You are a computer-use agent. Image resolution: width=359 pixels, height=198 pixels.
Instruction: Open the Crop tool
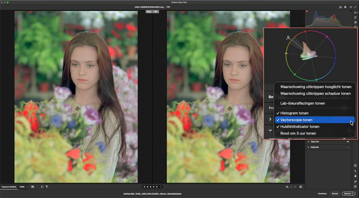coord(355,17)
